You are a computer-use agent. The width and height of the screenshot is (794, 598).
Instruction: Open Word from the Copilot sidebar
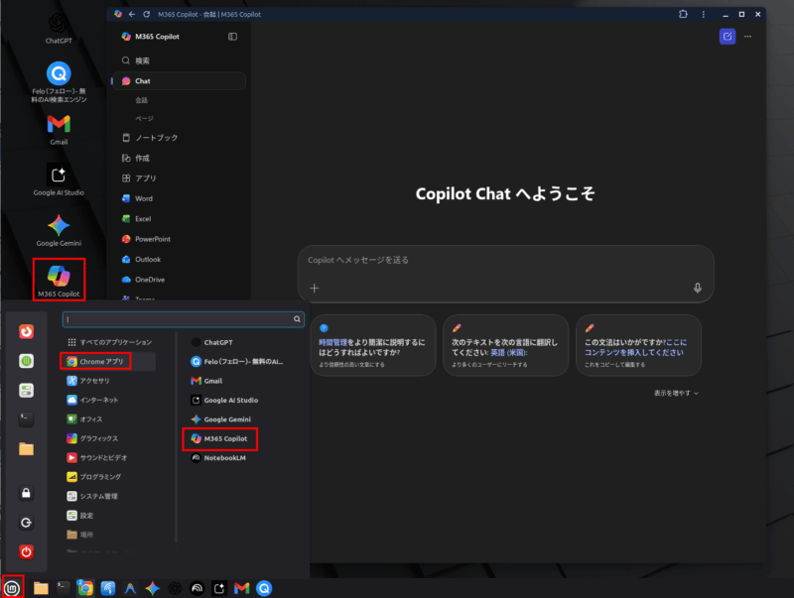click(143, 198)
